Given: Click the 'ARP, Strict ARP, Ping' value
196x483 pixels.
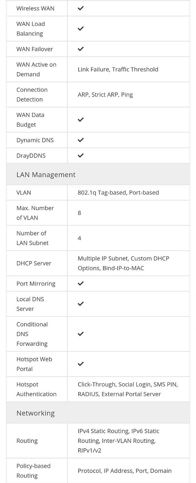Looking at the screenshot, I should (x=105, y=95).
